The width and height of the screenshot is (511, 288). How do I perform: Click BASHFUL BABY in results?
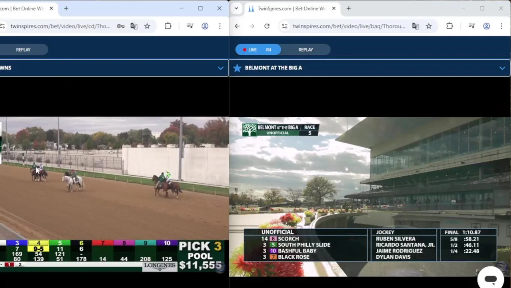click(297, 251)
